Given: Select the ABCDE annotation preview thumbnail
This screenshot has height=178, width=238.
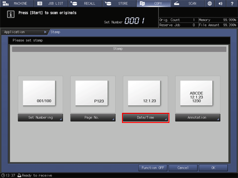Looking at the screenshot, I should point(196,93).
